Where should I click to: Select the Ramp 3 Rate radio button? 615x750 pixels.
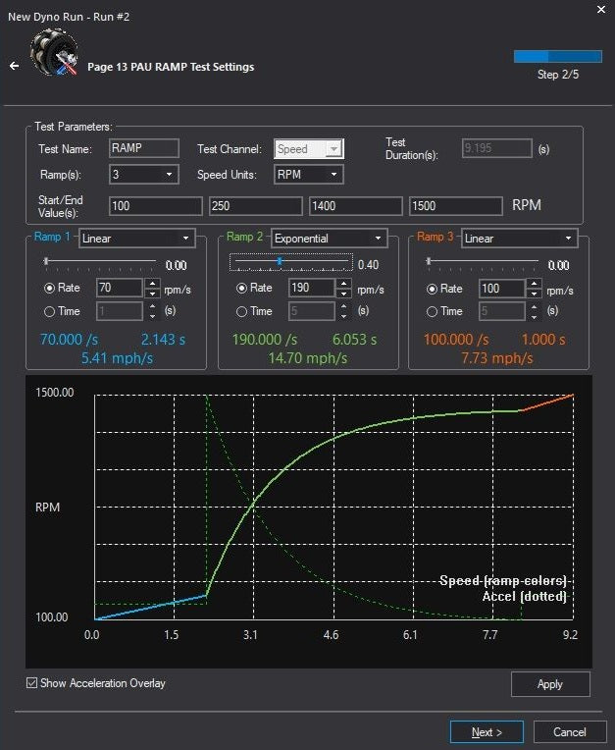tap(432, 289)
